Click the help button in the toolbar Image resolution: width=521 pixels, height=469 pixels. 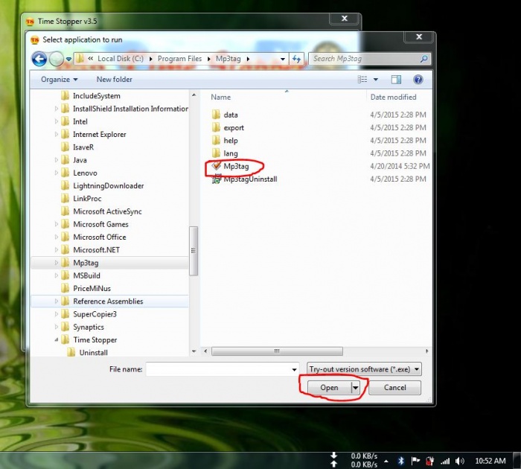pyautogui.click(x=418, y=80)
